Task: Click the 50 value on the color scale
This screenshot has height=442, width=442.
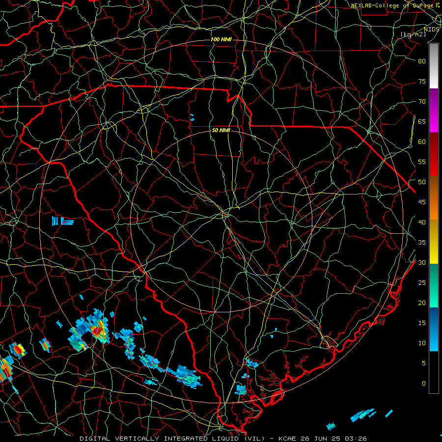Action: tap(422, 182)
